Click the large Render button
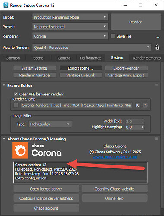 point(136,22)
